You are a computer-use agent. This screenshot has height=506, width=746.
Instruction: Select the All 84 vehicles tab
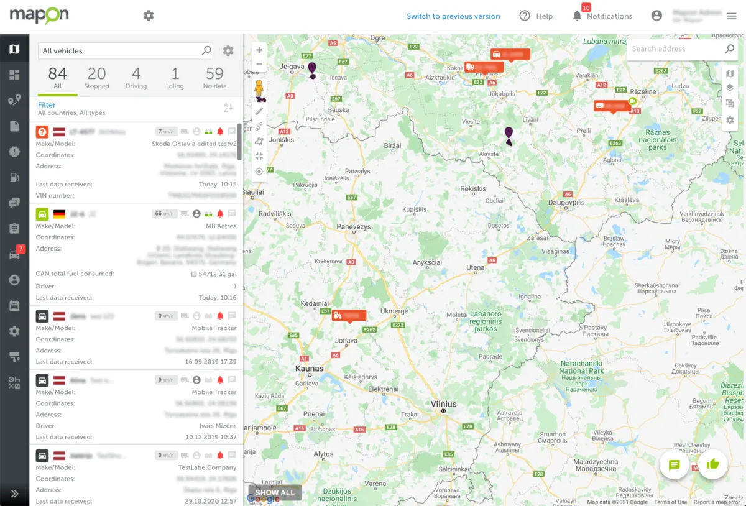click(58, 78)
